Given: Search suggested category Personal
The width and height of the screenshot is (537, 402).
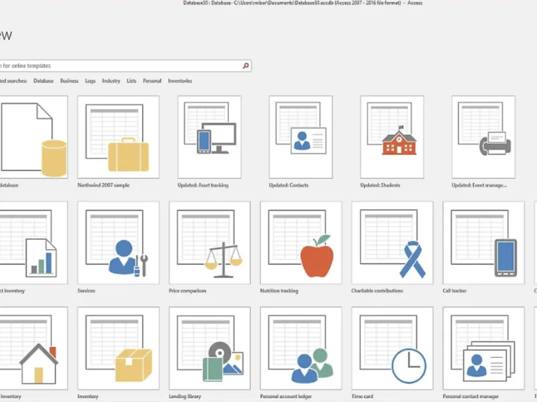Looking at the screenshot, I should pos(152,81).
